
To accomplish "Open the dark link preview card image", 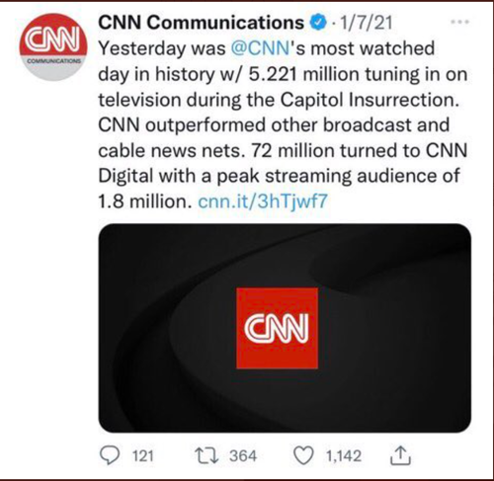I will click(285, 328).
